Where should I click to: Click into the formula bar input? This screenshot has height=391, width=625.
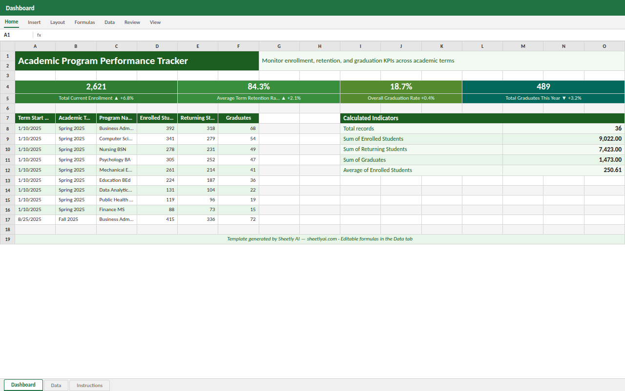pyautogui.click(x=332, y=35)
